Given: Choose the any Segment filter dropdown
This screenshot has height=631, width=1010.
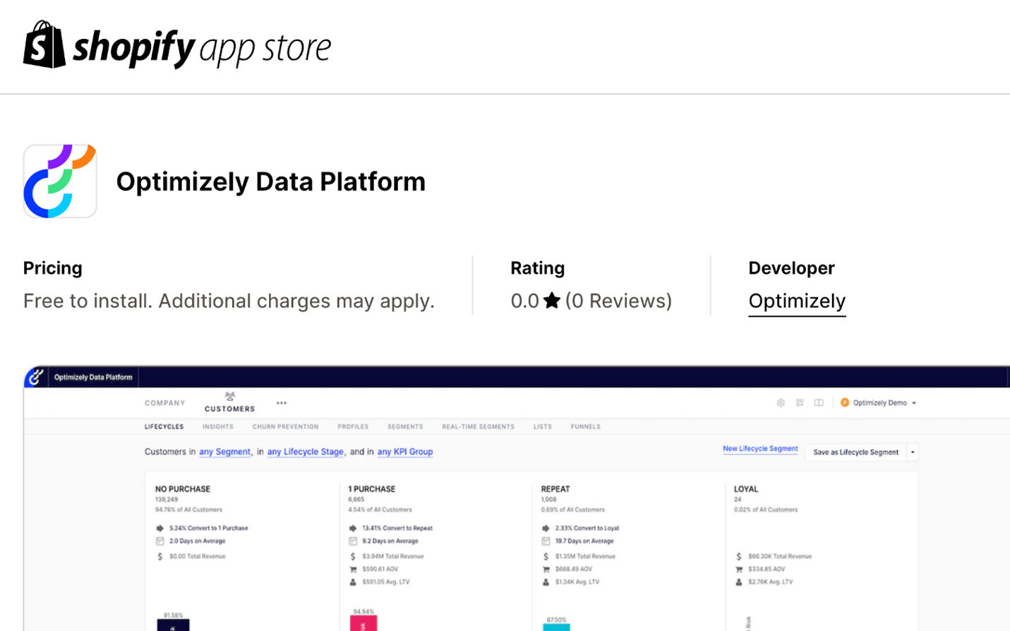Looking at the screenshot, I should click(x=224, y=452).
